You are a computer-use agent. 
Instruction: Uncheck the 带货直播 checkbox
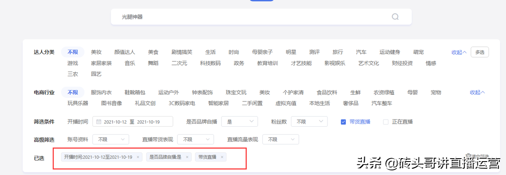coord(343,122)
